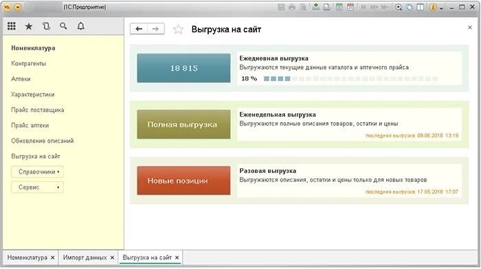
Task: Open Обновление описаний in the sidebar
Action: [x=43, y=141]
